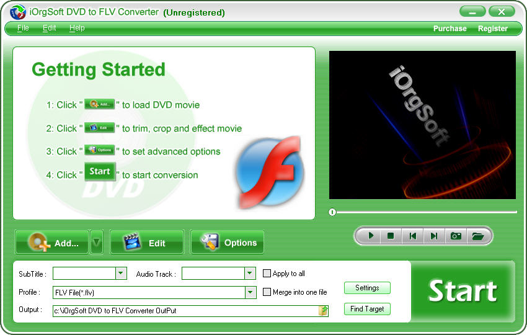527x335 pixels.
Task: Skip to next chapter icon
Action: (x=434, y=236)
